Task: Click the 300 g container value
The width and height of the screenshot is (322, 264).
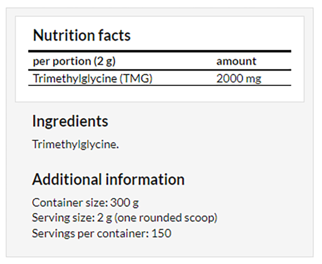Action: 125,203
